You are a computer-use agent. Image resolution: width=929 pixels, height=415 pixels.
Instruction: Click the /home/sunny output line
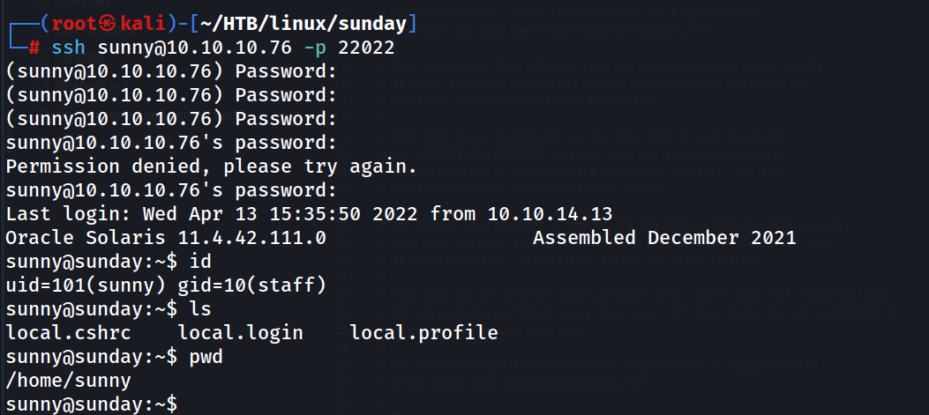click(68, 380)
